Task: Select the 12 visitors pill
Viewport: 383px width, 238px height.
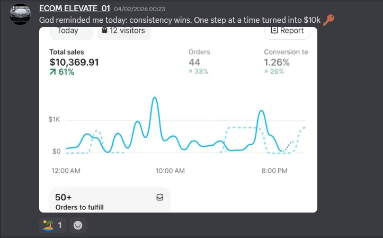Action: pos(124,31)
